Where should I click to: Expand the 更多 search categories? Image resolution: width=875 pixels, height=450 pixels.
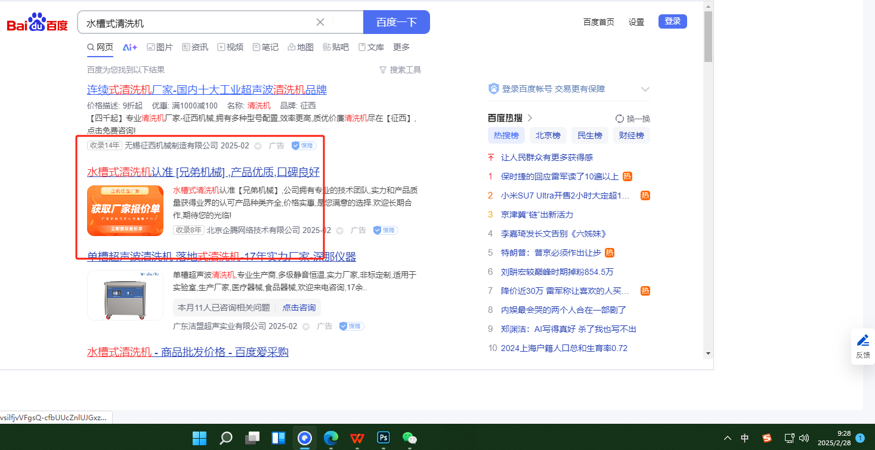click(401, 47)
